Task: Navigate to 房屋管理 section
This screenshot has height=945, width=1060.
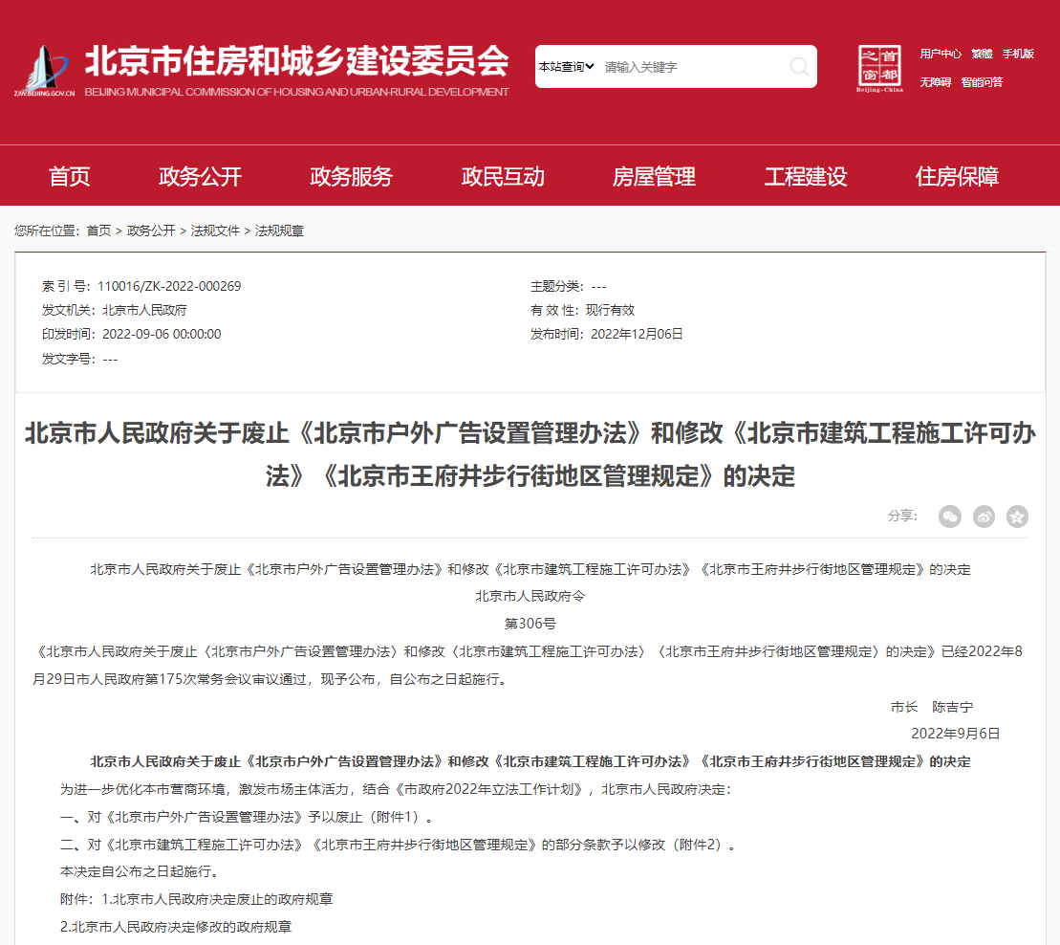Action: pyautogui.click(x=654, y=176)
